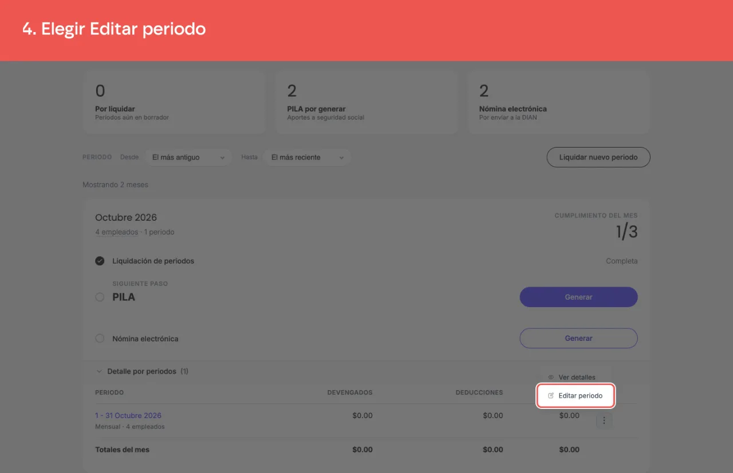
Task: Click the DEVENGADOS column header
Action: 350,392
